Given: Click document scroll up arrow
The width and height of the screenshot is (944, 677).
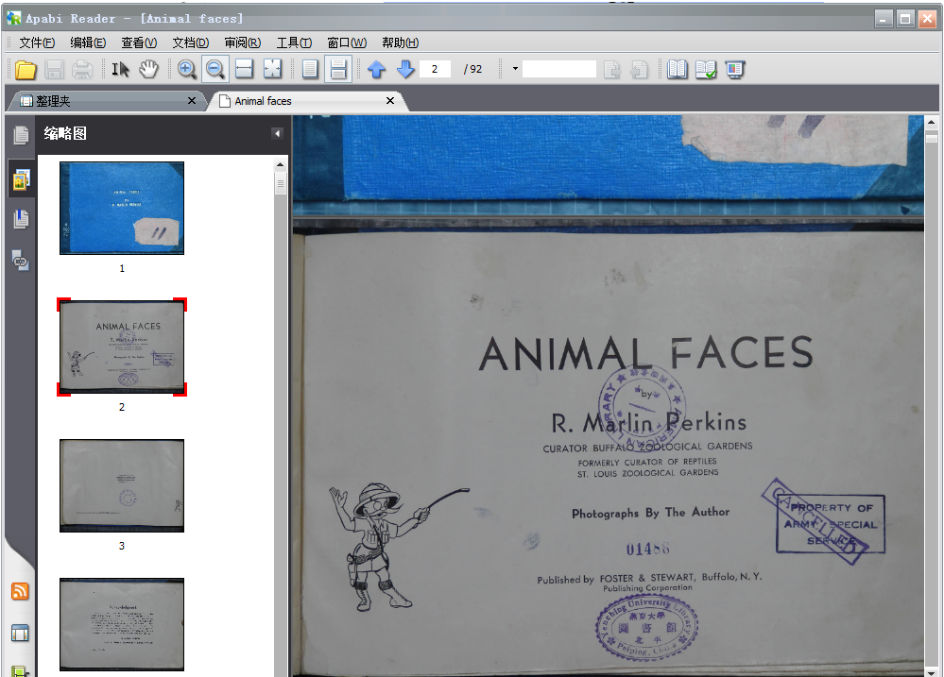Looking at the screenshot, I should point(932,122).
